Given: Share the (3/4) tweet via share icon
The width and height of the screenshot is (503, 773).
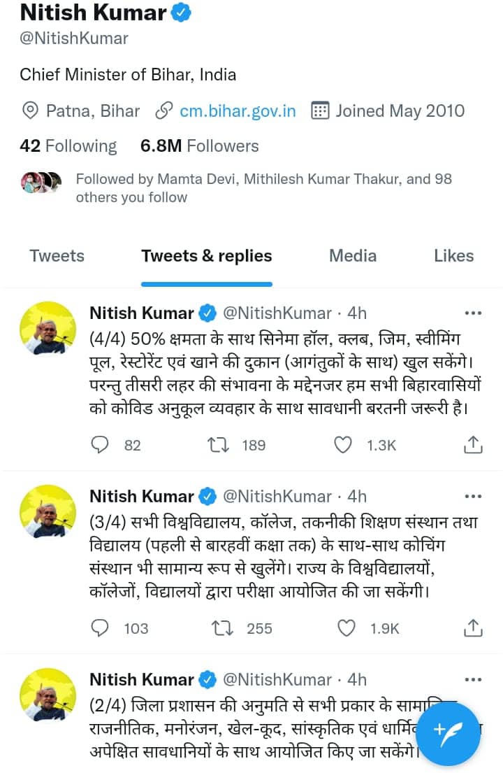Looking at the screenshot, I should [473, 628].
